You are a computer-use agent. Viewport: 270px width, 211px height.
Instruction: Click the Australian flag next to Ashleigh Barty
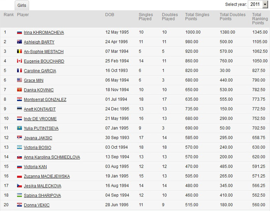click(20, 42)
